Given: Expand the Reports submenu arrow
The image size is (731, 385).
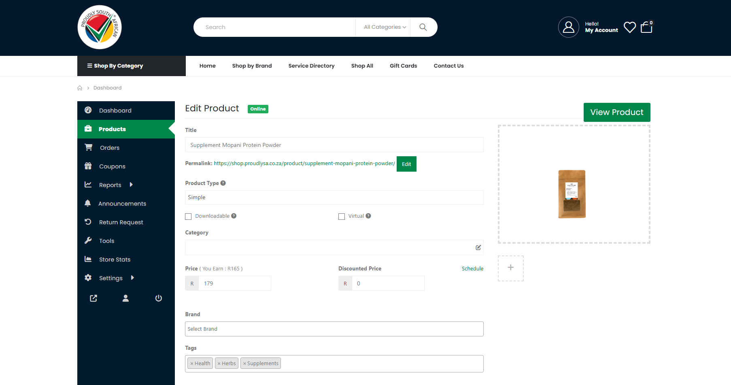Looking at the screenshot, I should pos(131,185).
